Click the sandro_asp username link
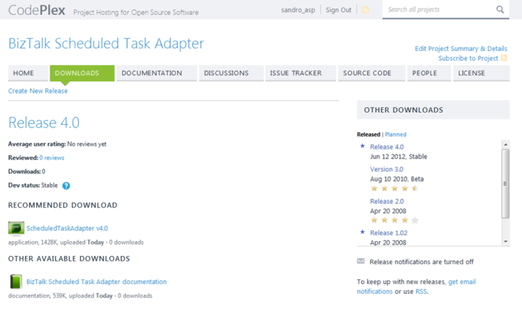The height and width of the screenshot is (311, 522). 298,10
